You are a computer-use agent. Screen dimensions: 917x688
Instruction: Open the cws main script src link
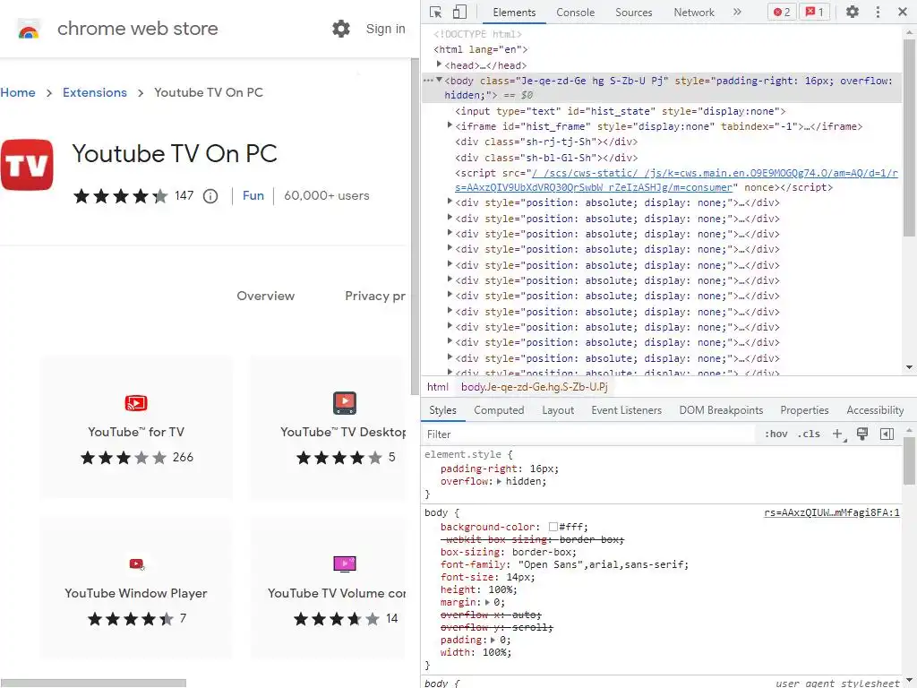pyautogui.click(x=676, y=180)
